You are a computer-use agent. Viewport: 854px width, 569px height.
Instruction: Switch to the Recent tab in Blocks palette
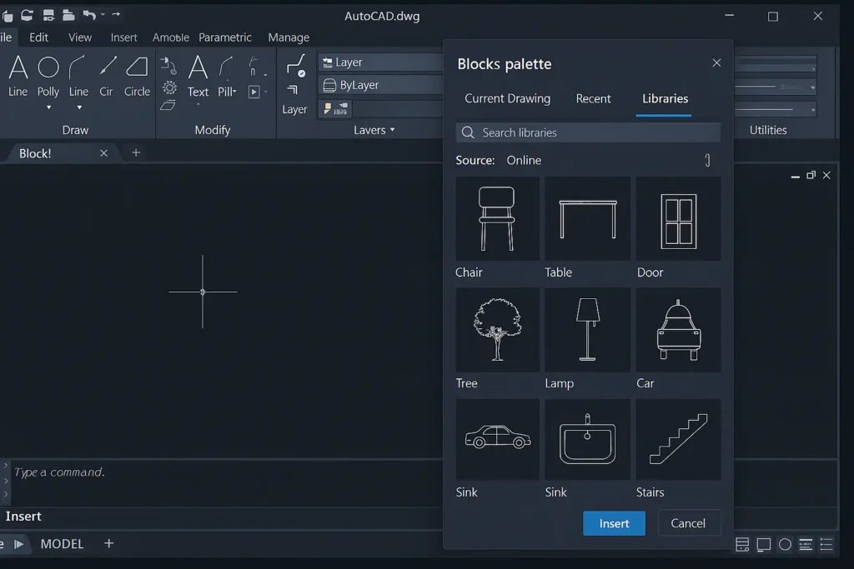[x=594, y=98]
